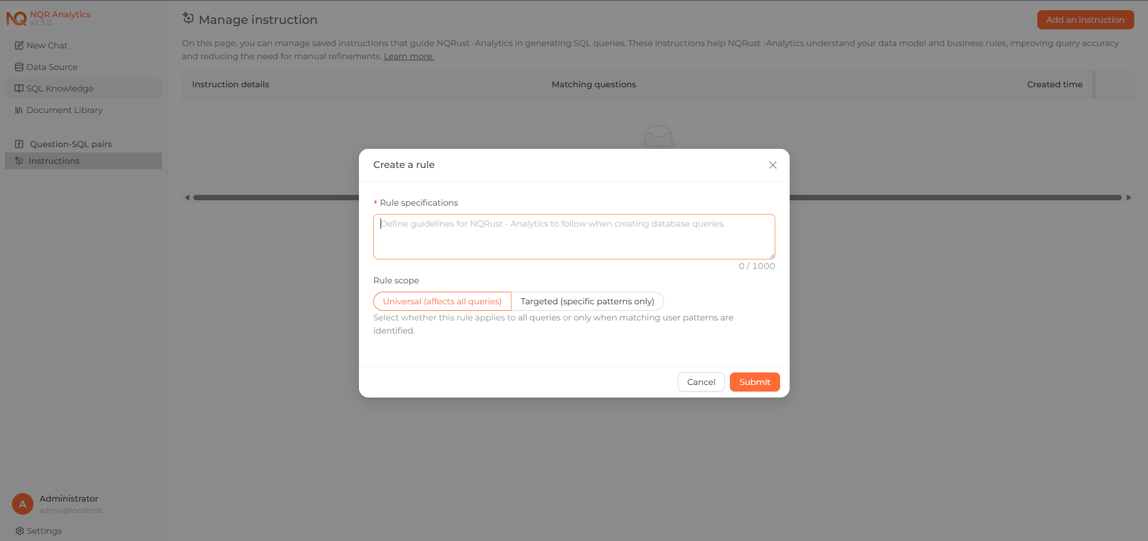This screenshot has width=1148, height=541.
Task: Click the table scrollbar right arrow
Action: tap(1129, 197)
